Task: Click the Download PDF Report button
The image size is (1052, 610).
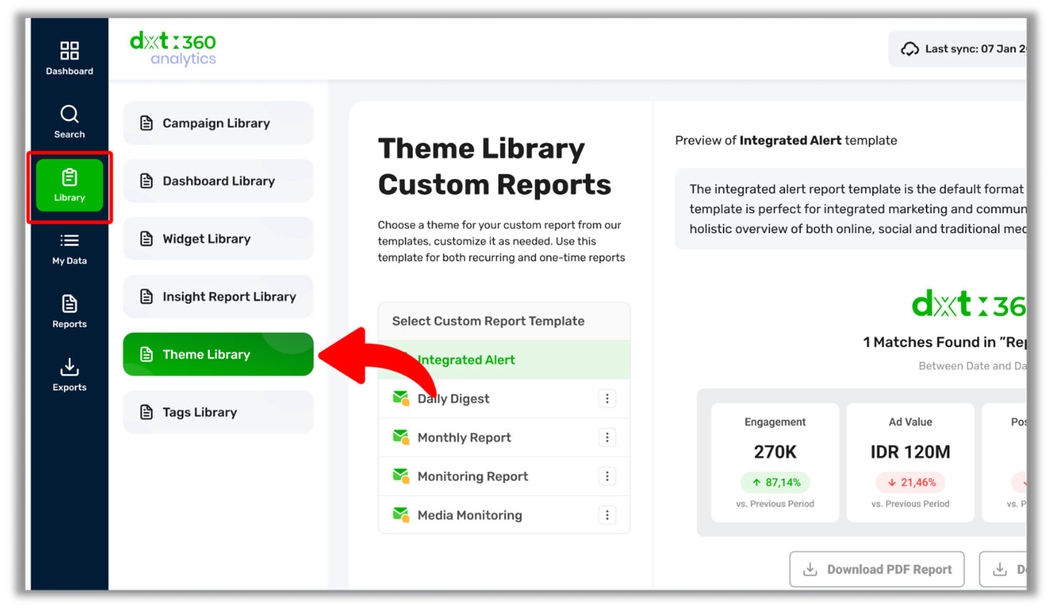Action: click(877, 569)
